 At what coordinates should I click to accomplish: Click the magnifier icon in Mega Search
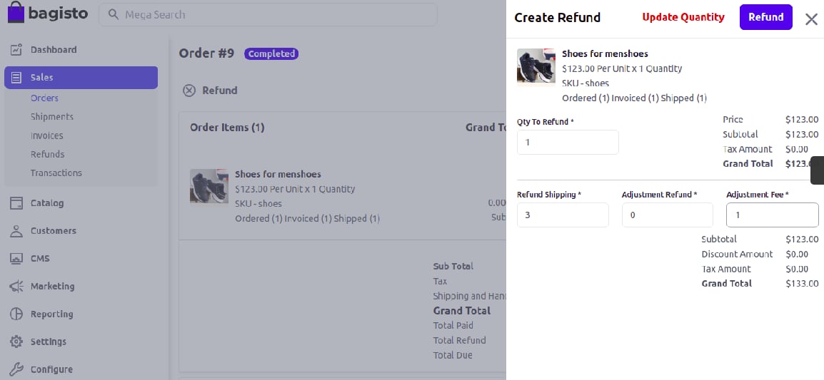coord(113,15)
